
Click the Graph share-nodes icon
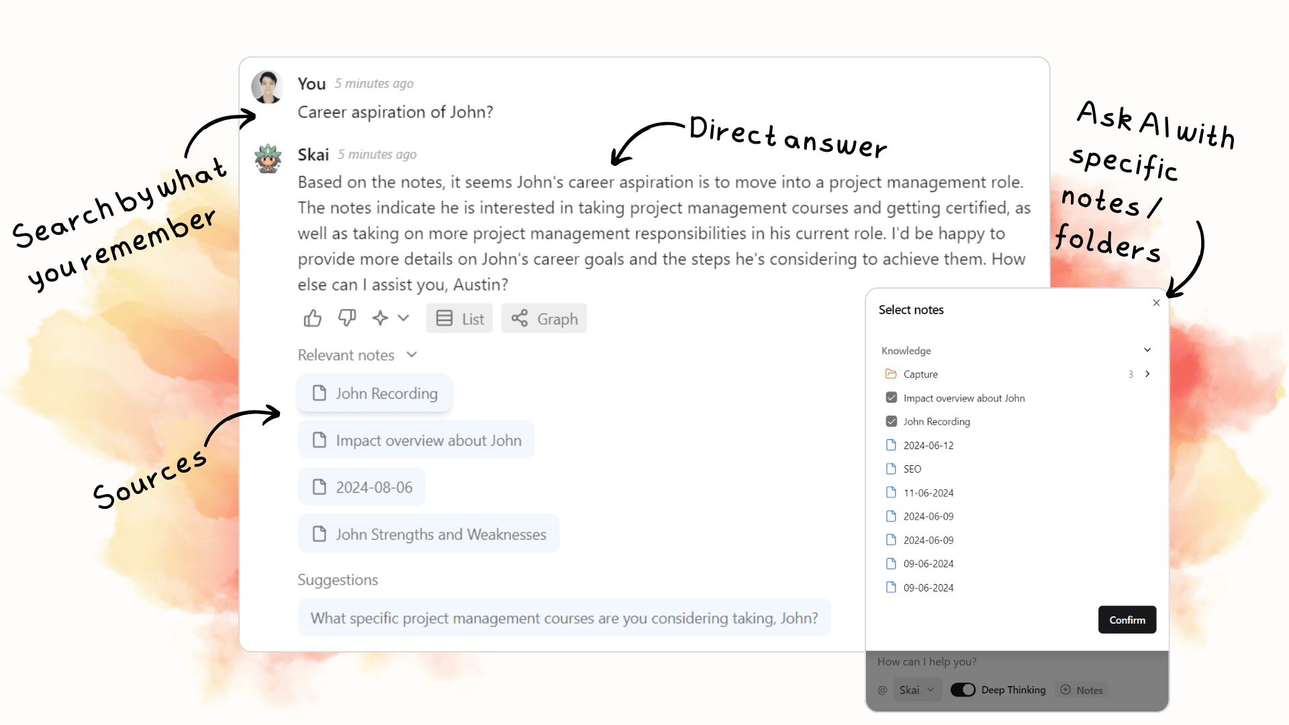pyautogui.click(x=520, y=318)
